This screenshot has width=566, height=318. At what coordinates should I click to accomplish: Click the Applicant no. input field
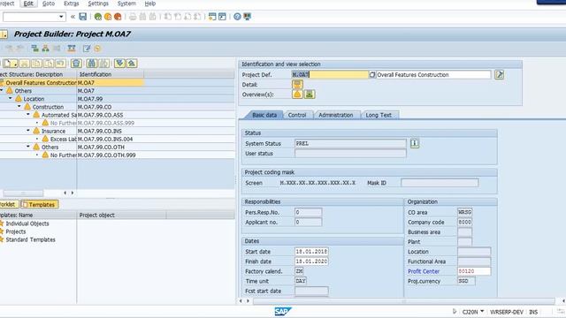[308, 222]
